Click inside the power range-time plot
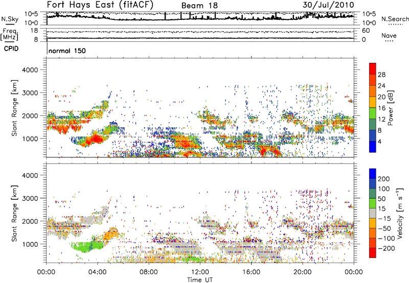The image size is (409, 283). pos(200,108)
